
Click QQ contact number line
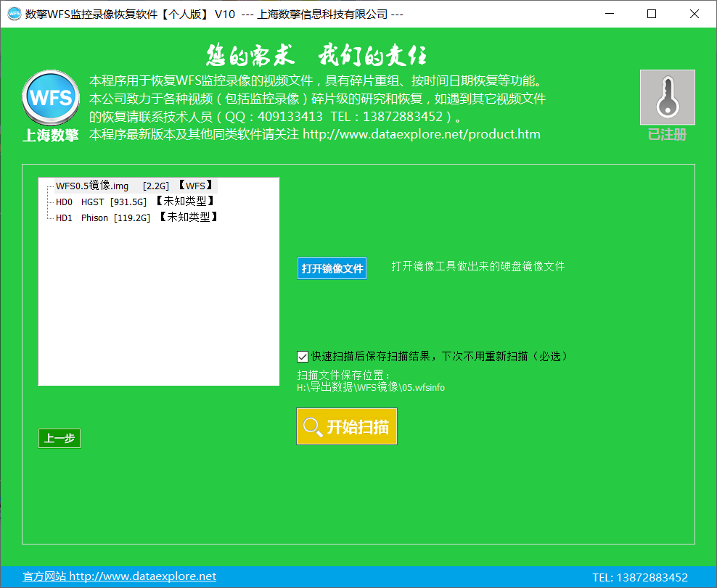point(274,117)
